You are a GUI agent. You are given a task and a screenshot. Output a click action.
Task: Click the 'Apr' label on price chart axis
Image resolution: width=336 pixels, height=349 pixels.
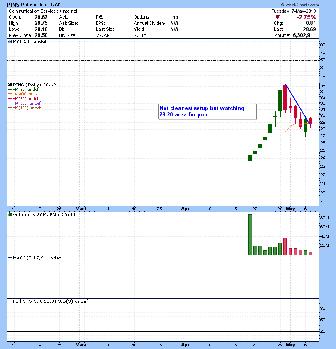point(185,209)
